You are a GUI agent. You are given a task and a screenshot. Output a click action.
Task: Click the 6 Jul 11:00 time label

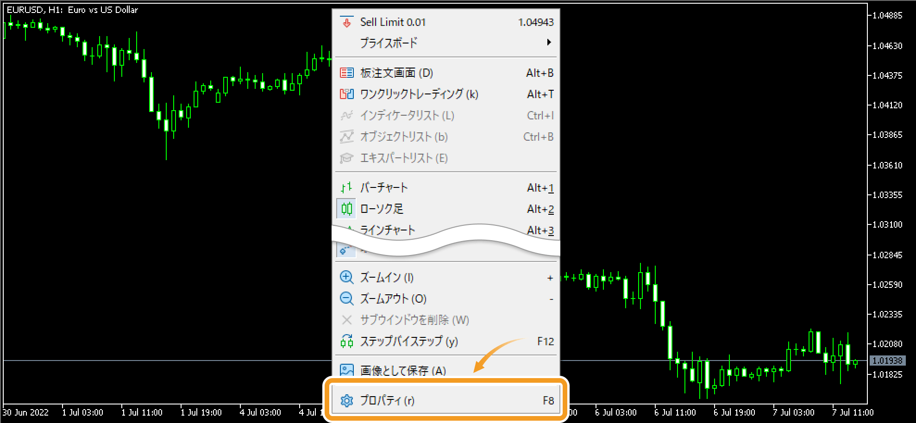point(675,412)
